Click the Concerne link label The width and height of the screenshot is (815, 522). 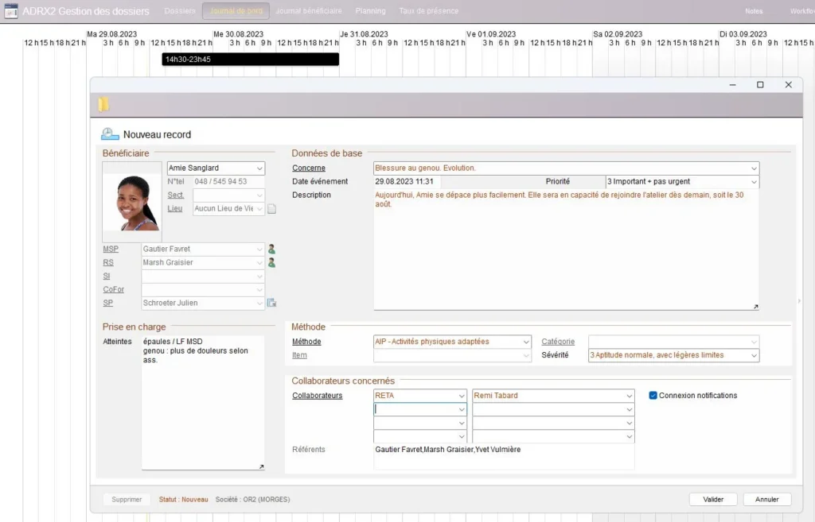309,168
